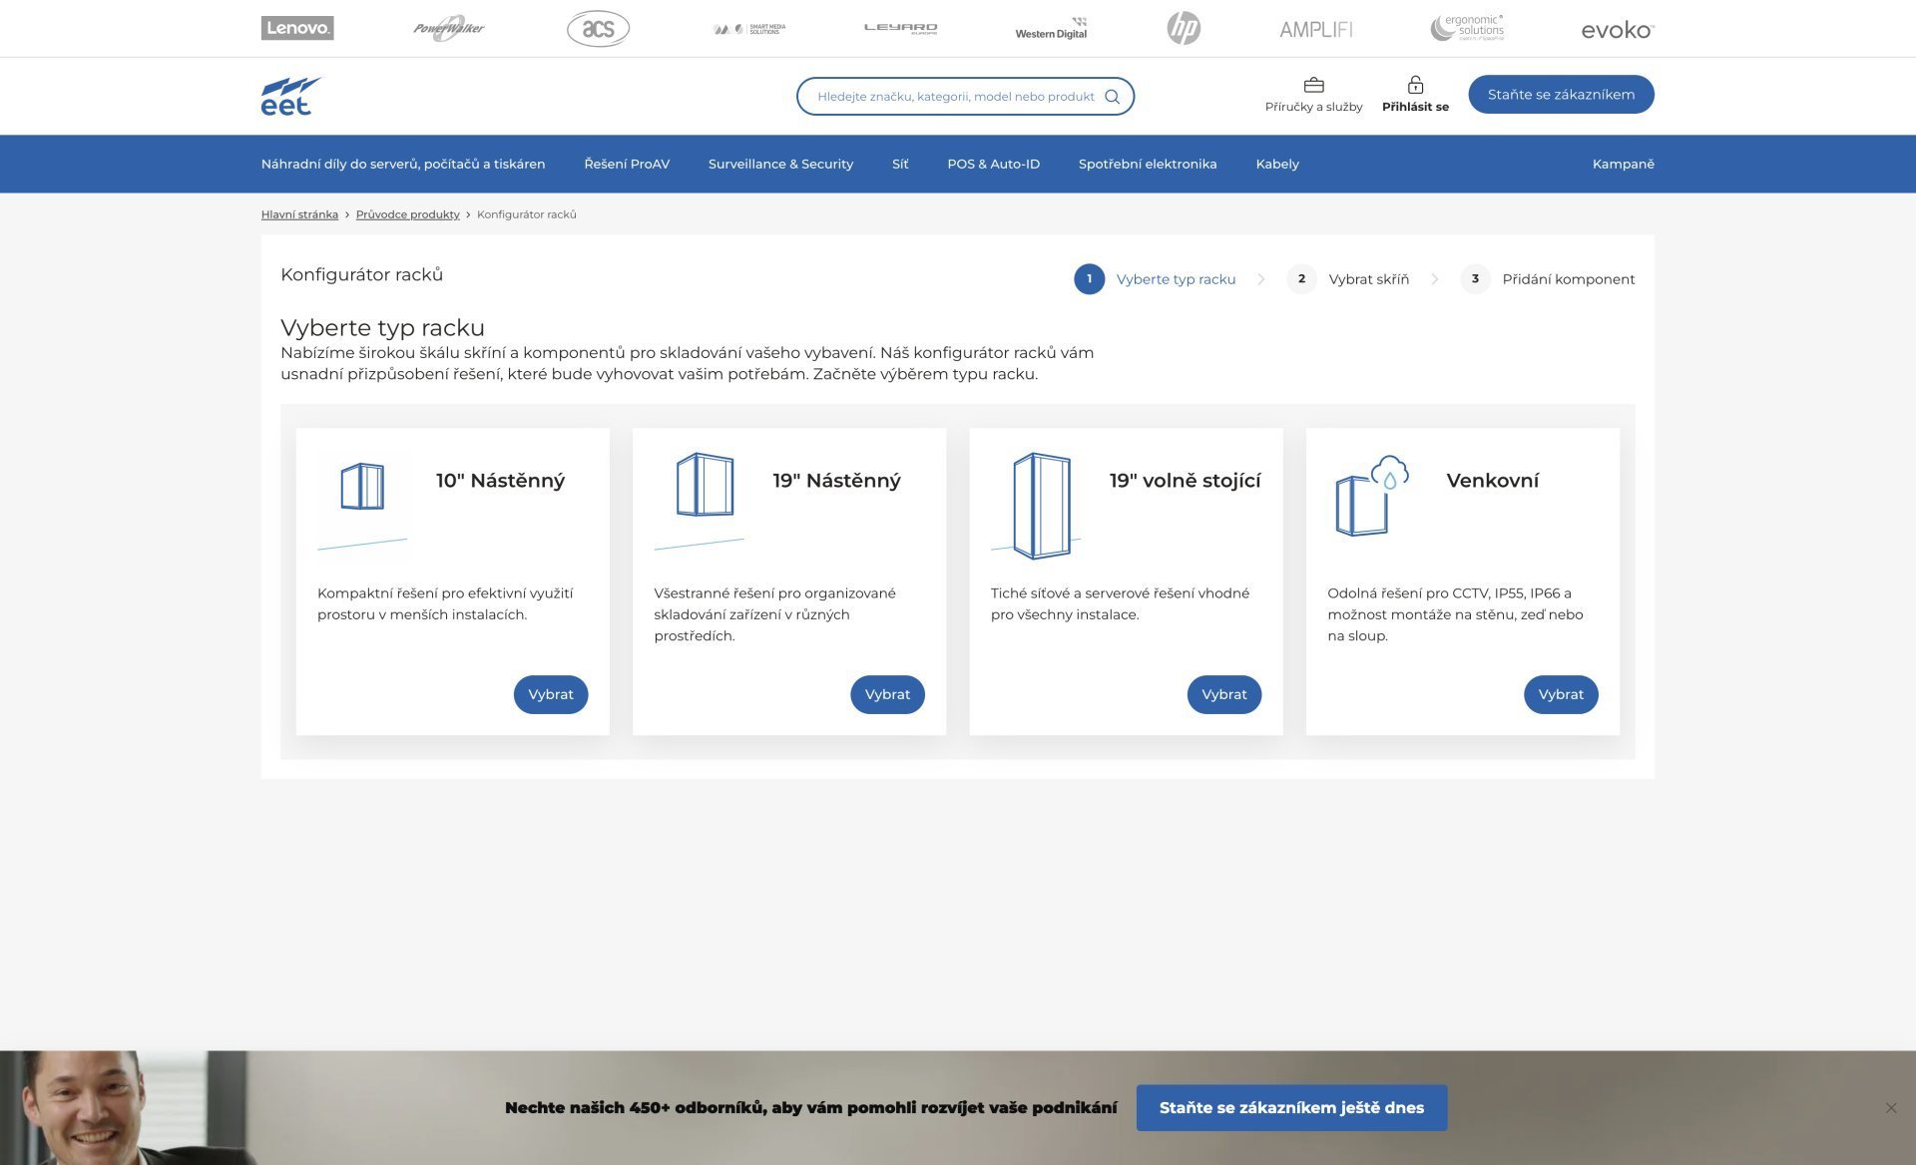Open Průvodce produkty breadcrumb link
The image size is (1916, 1165).
pos(407,214)
